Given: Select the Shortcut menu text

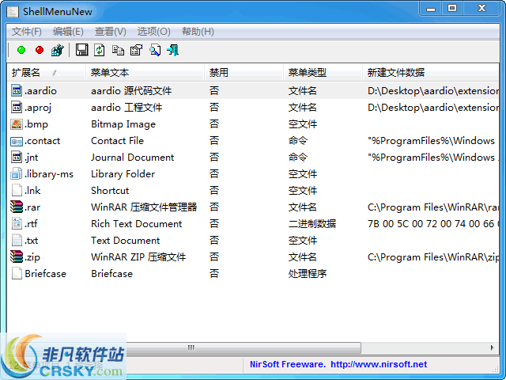Looking at the screenshot, I should point(110,191).
